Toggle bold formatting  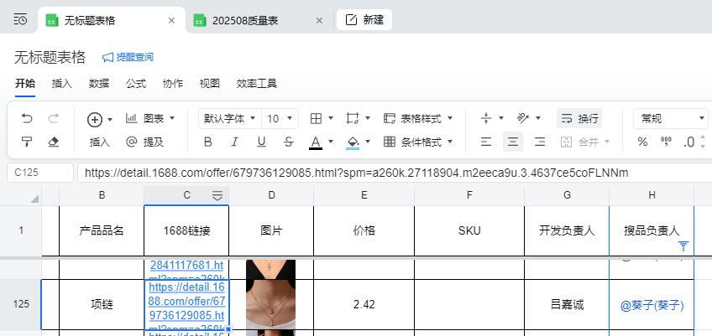(207, 142)
